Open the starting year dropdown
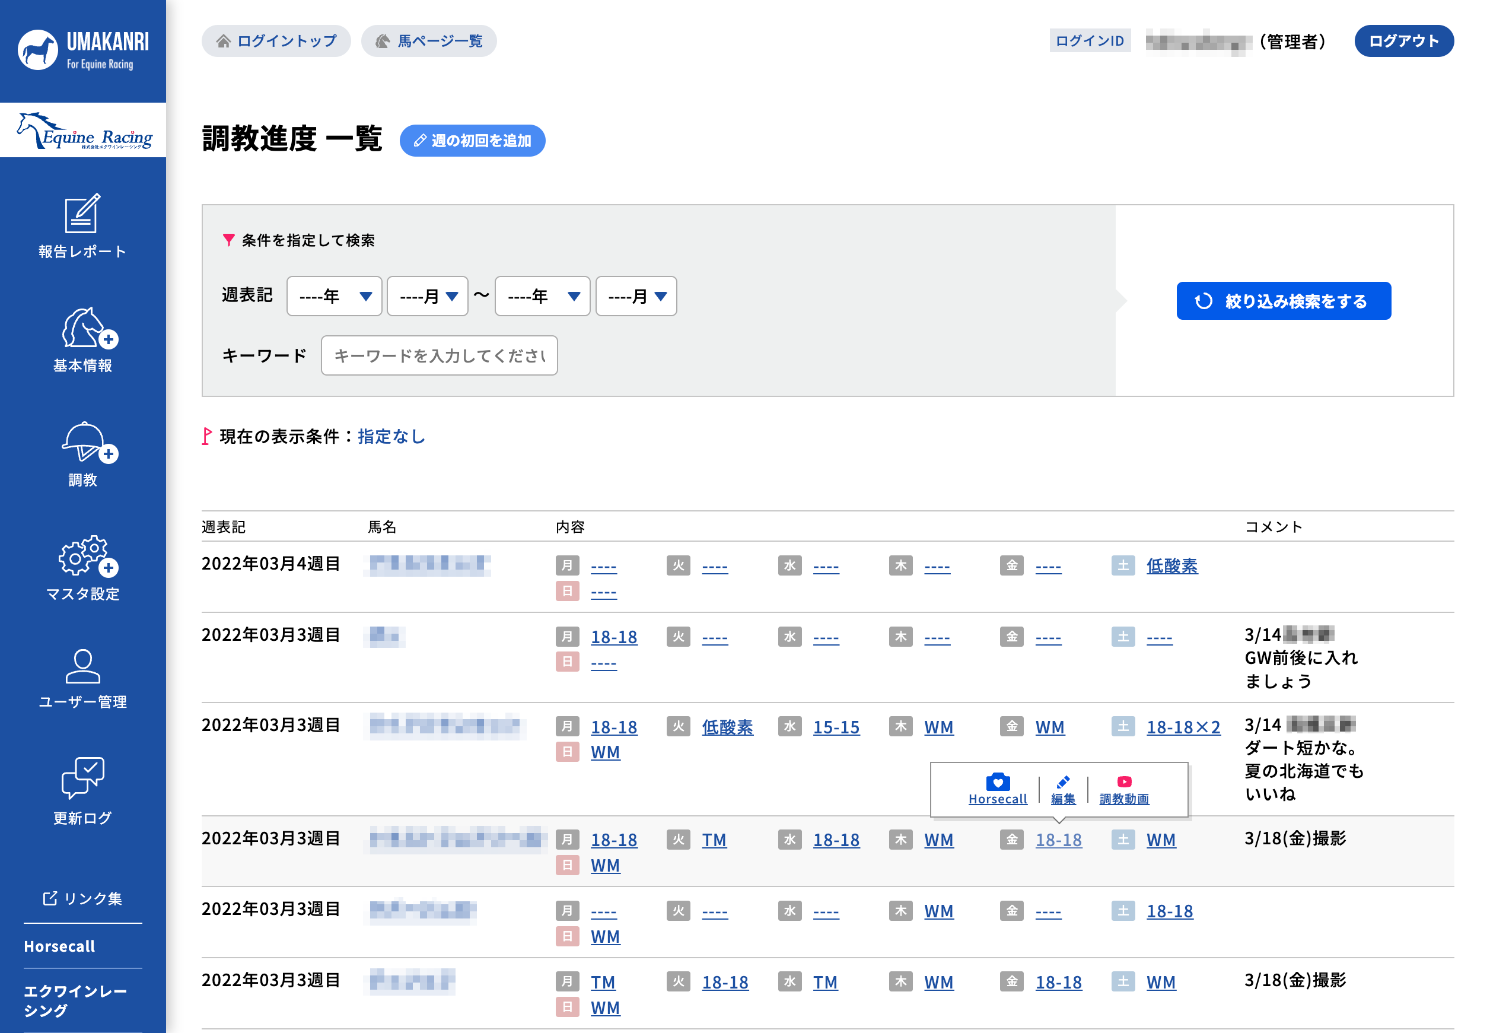 pos(334,296)
